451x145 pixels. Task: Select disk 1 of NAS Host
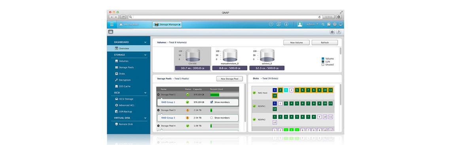275,90
